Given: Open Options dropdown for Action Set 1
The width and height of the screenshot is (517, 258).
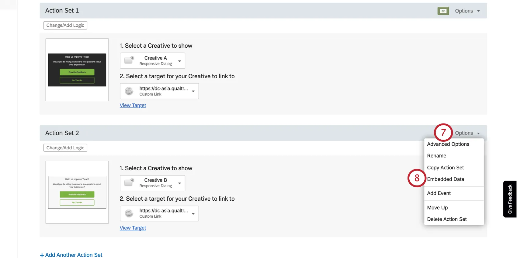Looking at the screenshot, I should point(467,11).
